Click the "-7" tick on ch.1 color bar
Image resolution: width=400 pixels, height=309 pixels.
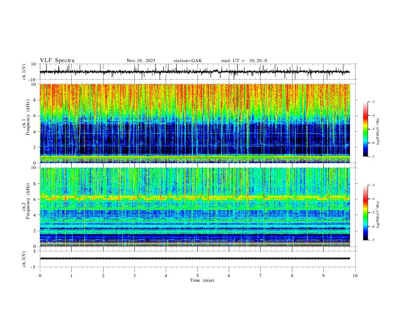[x=372, y=157]
